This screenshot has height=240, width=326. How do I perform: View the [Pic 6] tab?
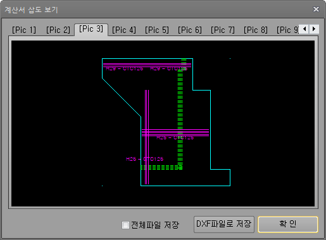point(190,30)
